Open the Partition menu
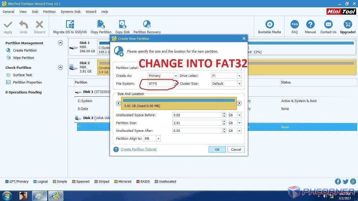Image resolution: width=358 pixels, height=201 pixels. click(x=49, y=12)
